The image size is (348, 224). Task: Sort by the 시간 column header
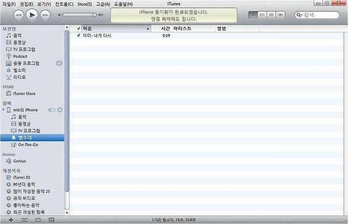[161, 28]
